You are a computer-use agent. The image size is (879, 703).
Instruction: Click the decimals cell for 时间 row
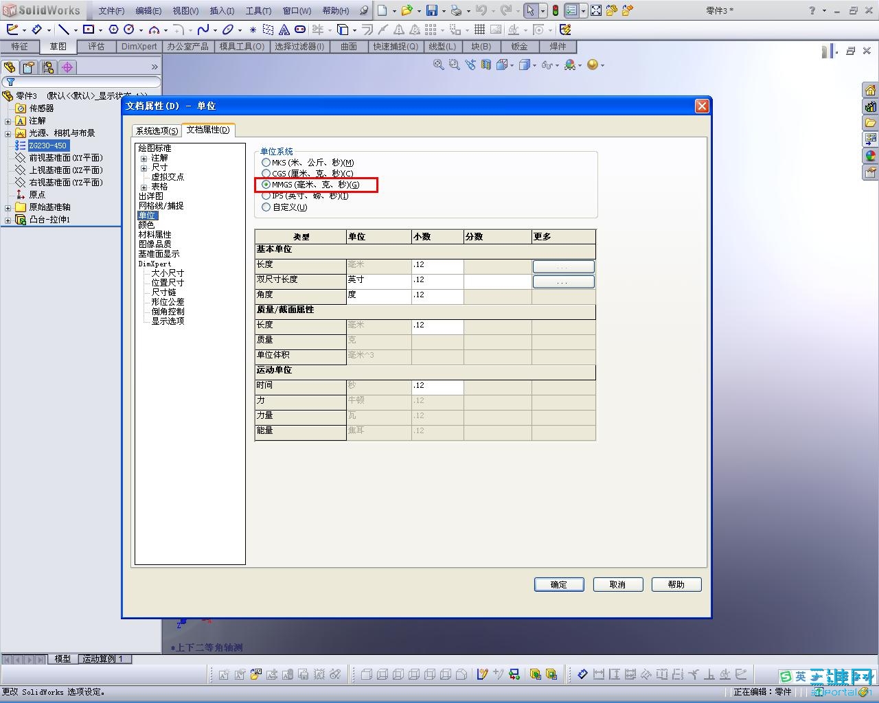[437, 386]
